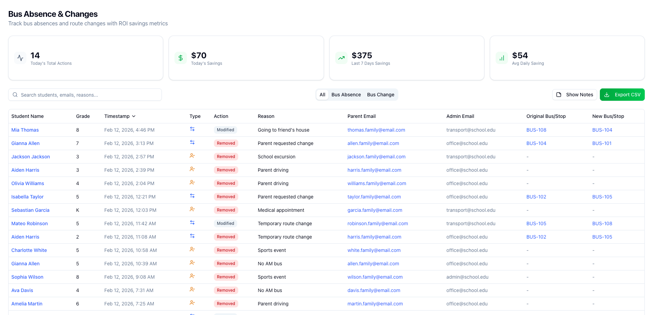Image resolution: width=653 pixels, height=315 pixels.
Task: Open the thomas.family@email.com email link
Action: pos(376,130)
